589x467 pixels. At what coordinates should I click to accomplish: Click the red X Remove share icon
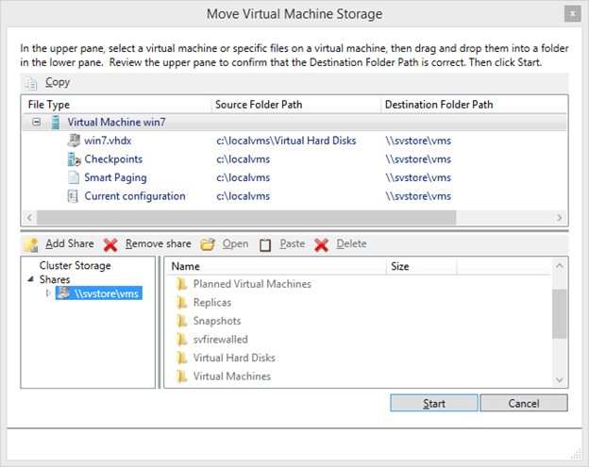(110, 244)
